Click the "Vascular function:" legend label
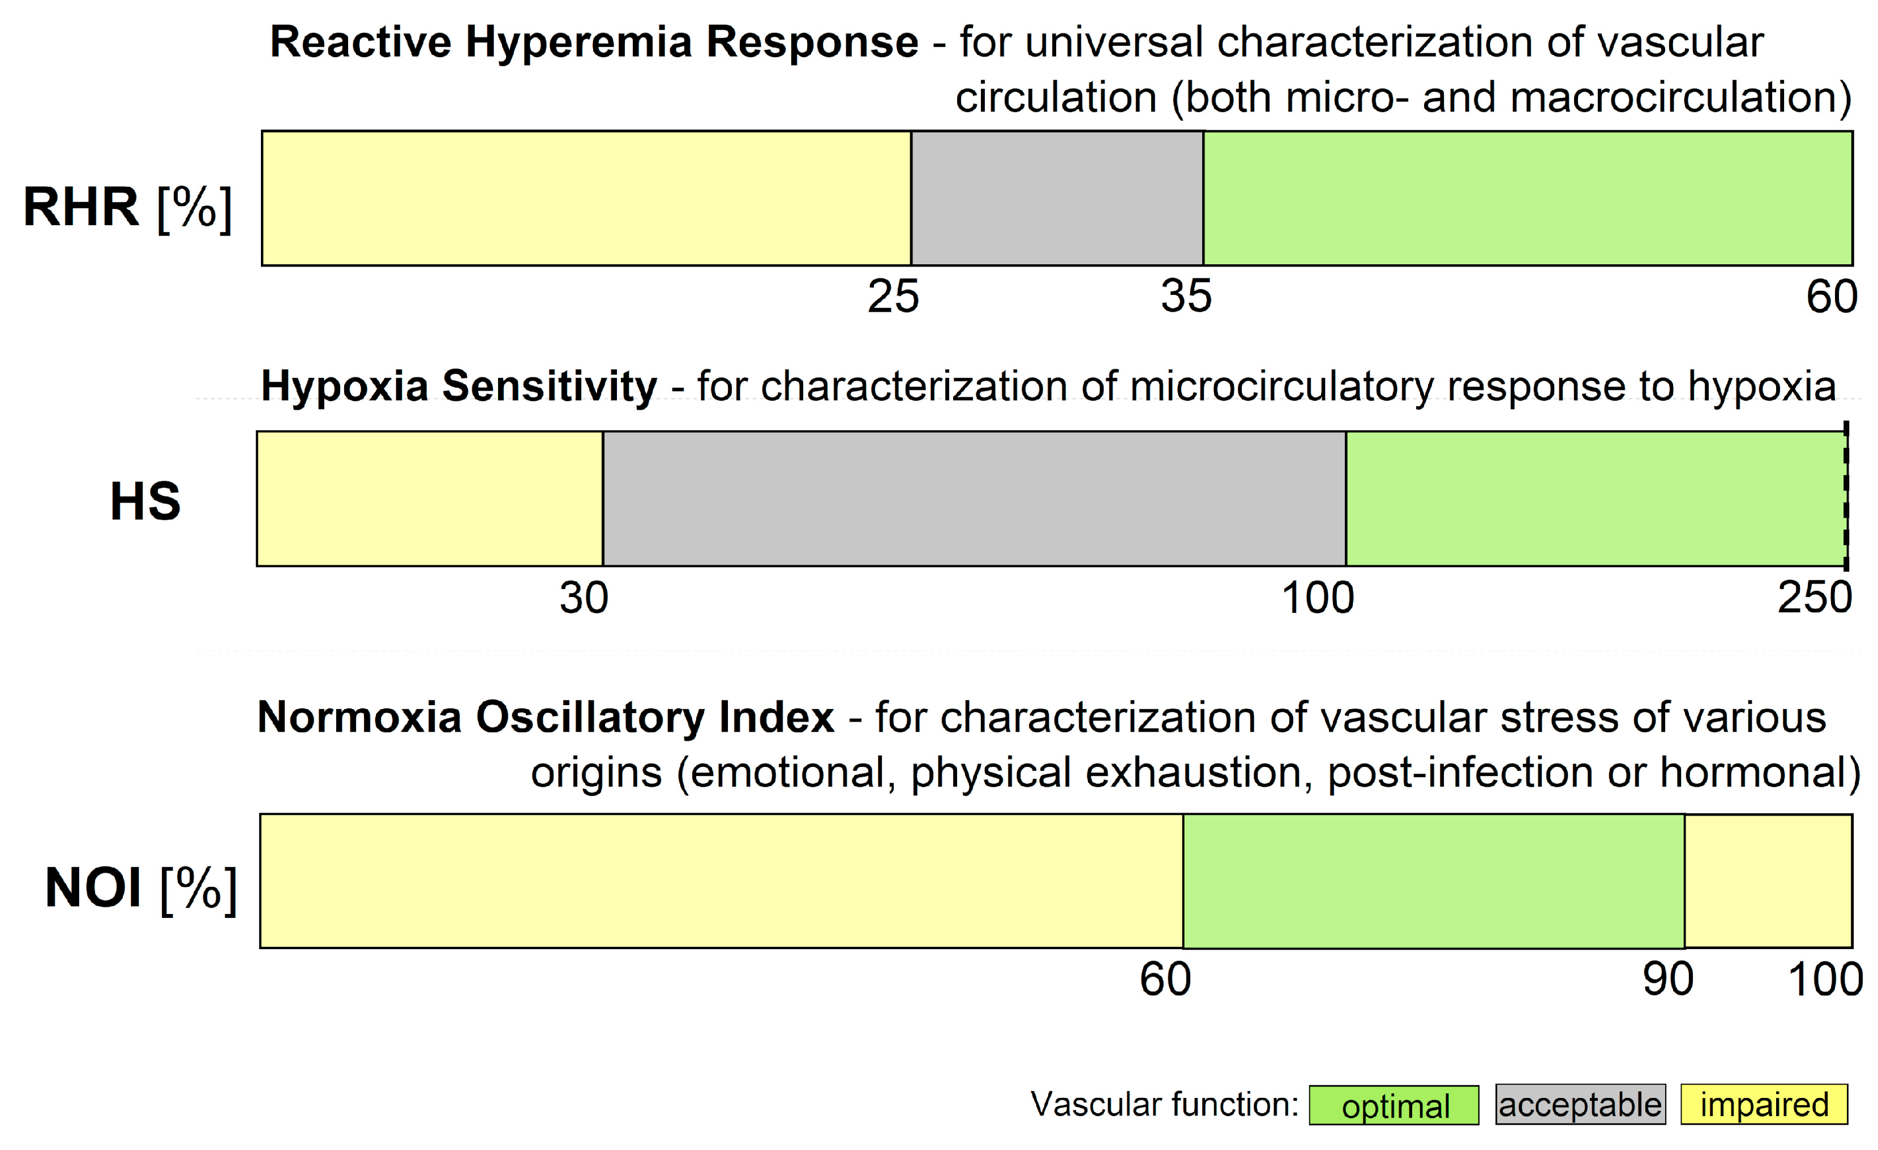The image size is (1878, 1150). pyautogui.click(x=1164, y=1104)
